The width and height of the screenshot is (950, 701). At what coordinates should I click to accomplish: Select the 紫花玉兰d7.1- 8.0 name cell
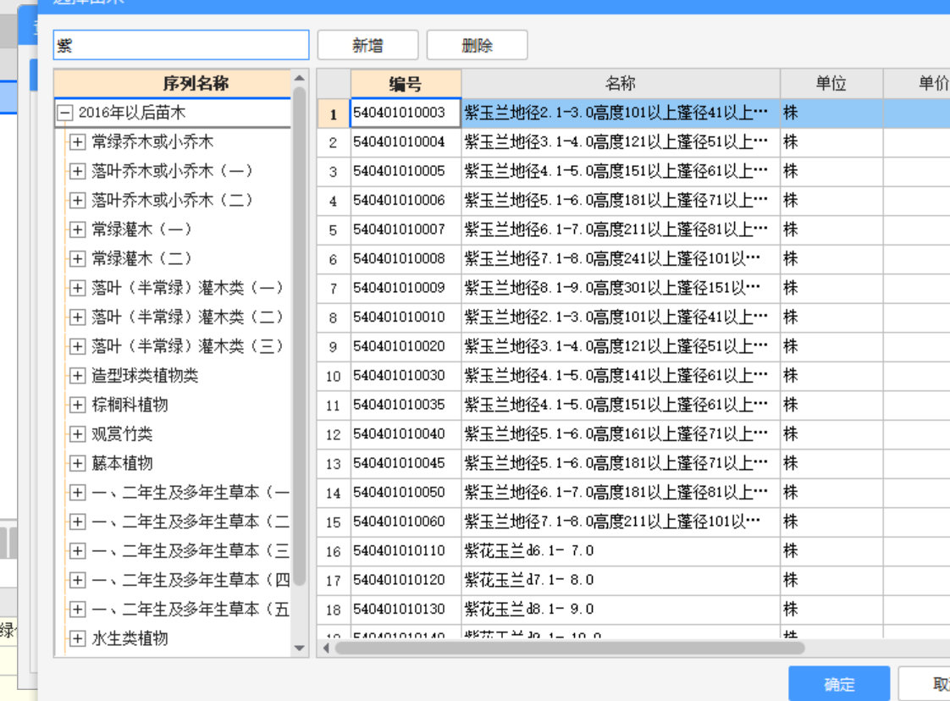621,580
